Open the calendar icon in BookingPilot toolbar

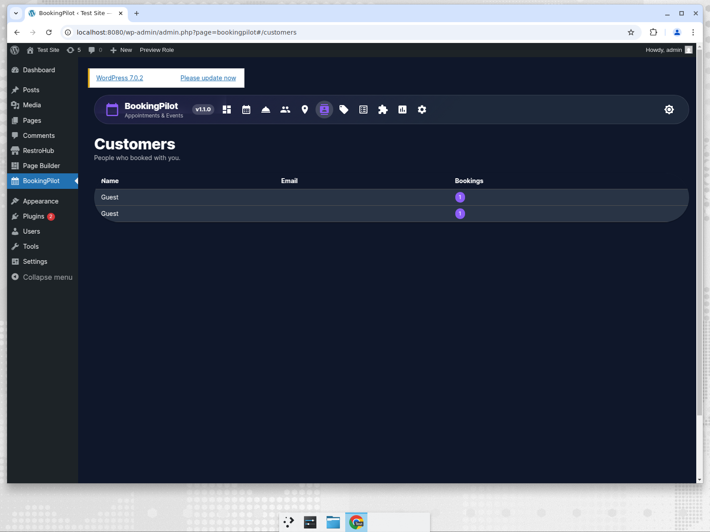pyautogui.click(x=246, y=110)
